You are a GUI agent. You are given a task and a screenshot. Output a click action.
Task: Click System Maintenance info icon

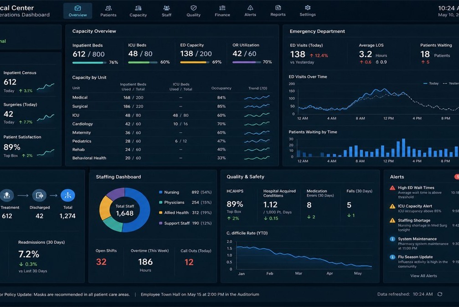pos(392,239)
